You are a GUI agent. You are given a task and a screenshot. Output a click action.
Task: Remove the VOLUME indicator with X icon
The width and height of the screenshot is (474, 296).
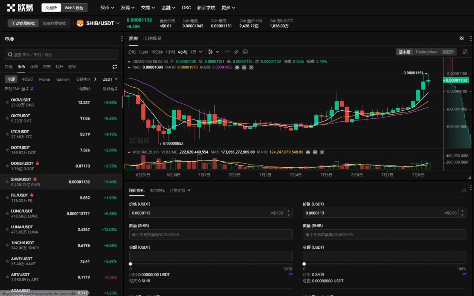322,152
